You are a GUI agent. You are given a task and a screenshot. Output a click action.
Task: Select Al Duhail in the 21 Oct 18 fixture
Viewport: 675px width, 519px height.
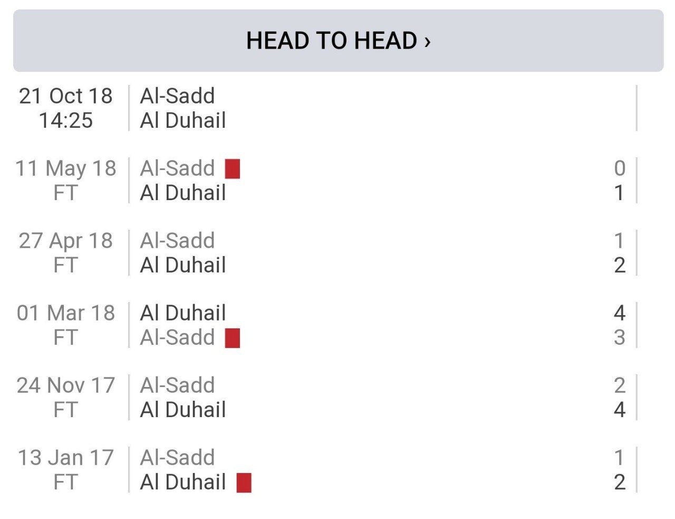pos(183,120)
